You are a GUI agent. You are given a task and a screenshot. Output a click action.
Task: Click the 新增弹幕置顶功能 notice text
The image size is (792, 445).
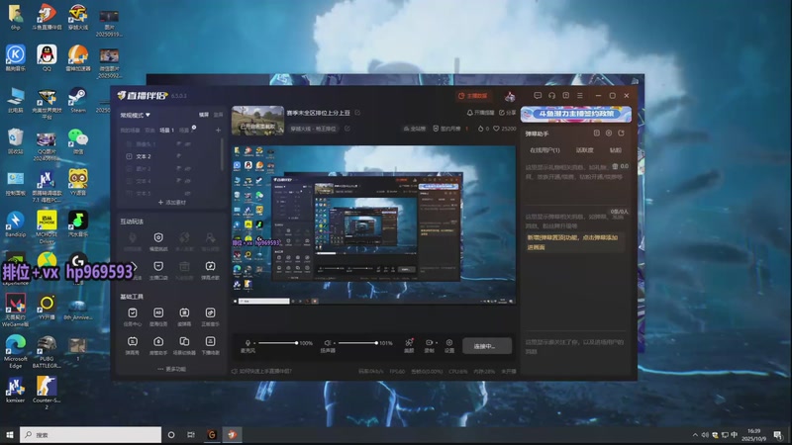click(572, 242)
